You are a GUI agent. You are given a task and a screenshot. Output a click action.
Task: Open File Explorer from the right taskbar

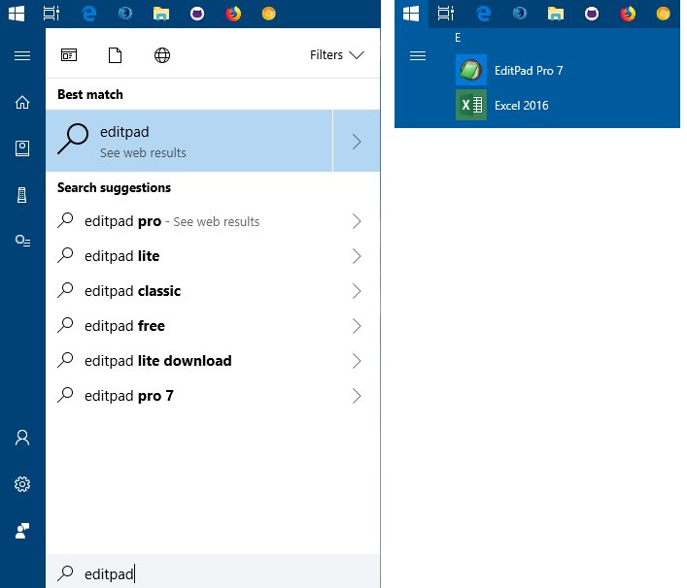556,14
